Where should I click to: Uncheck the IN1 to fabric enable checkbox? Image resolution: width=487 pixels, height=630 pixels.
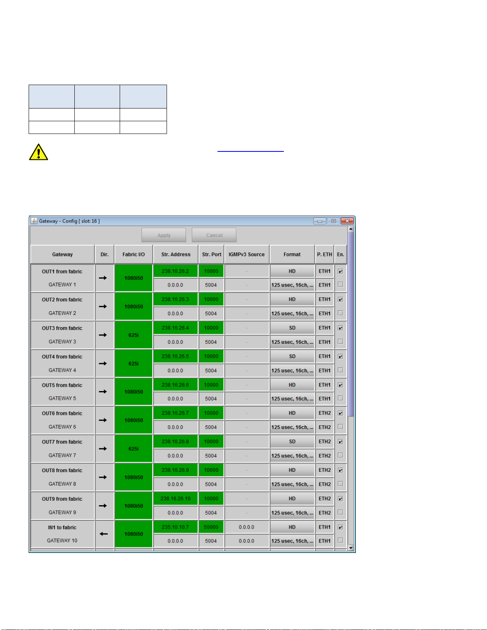click(340, 527)
